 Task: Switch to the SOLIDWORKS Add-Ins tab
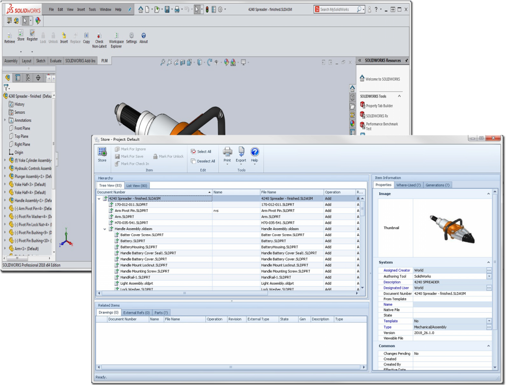80,61
